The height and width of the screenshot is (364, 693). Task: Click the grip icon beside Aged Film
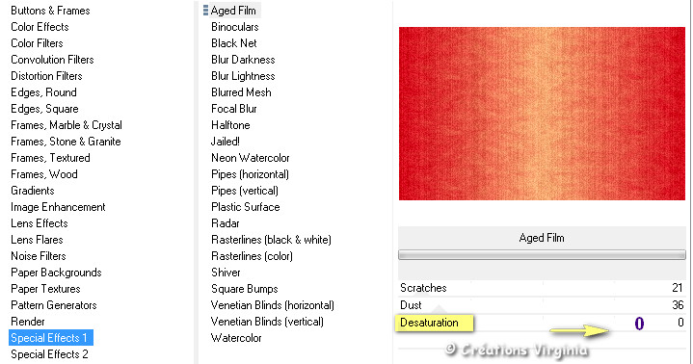coord(205,11)
